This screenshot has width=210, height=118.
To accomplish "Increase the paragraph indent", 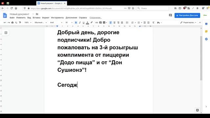I will (148, 23).
